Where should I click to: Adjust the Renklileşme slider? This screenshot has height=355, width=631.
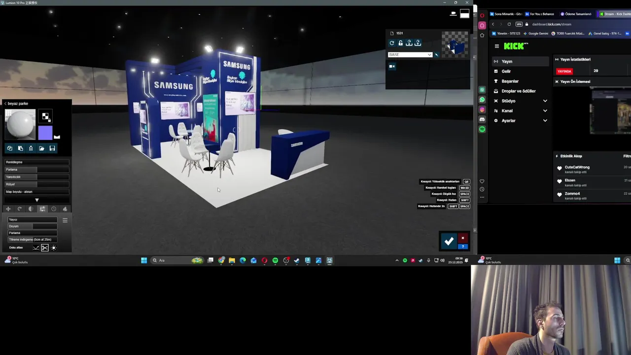pos(37,162)
